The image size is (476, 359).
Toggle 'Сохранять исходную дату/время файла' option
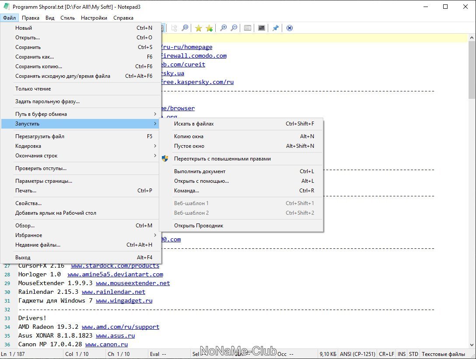click(x=63, y=76)
